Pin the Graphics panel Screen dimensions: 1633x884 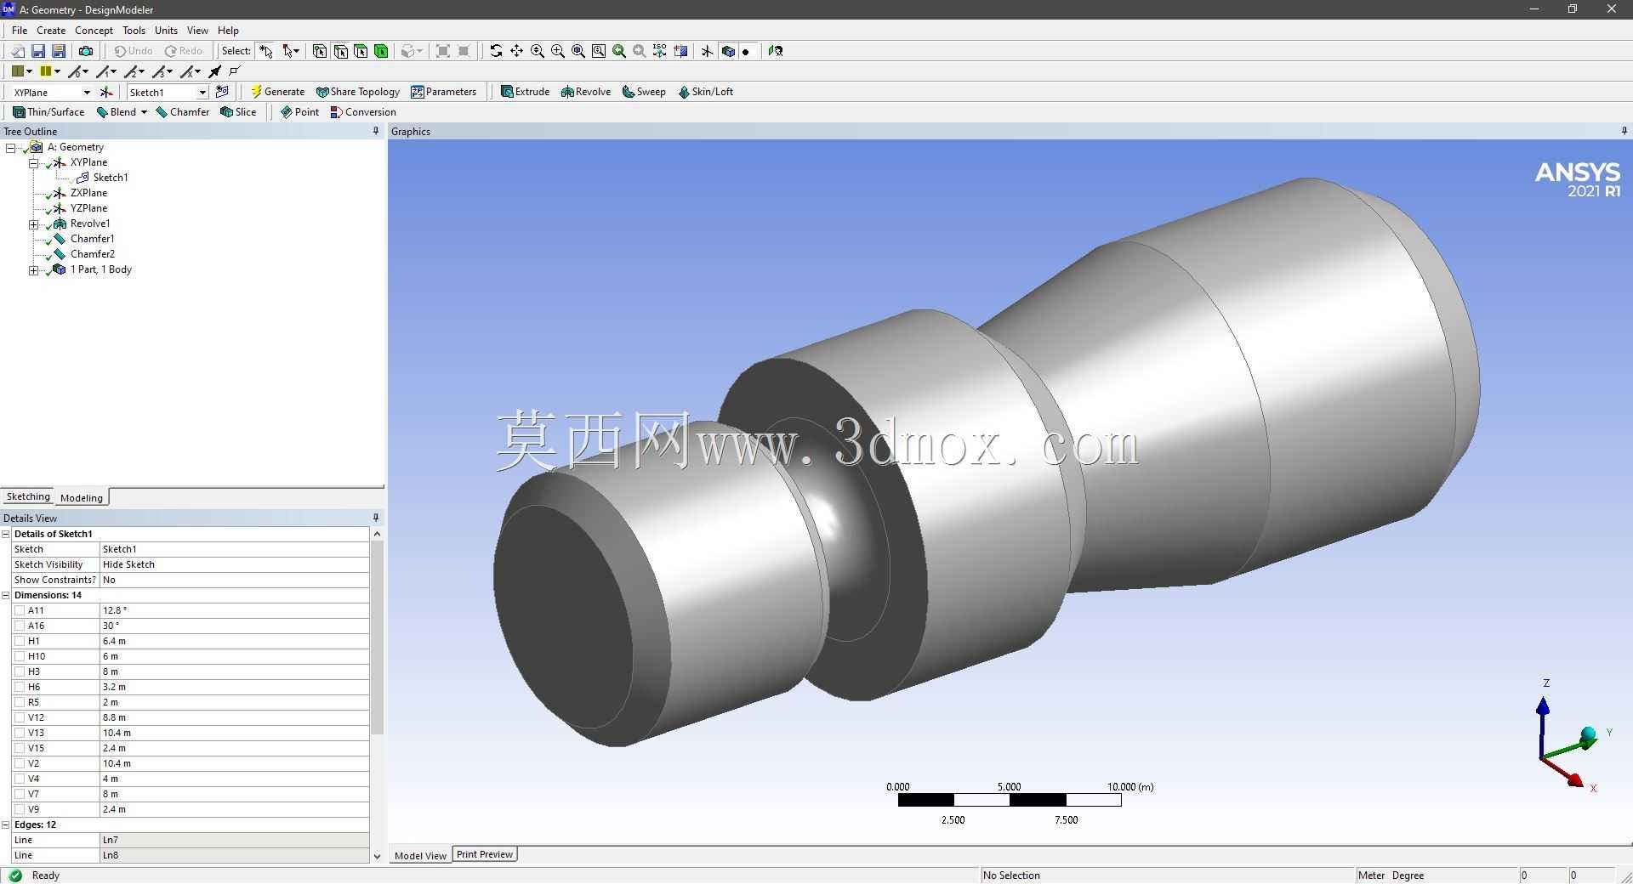coord(1624,131)
